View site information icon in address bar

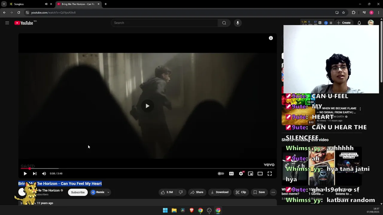point(27,13)
